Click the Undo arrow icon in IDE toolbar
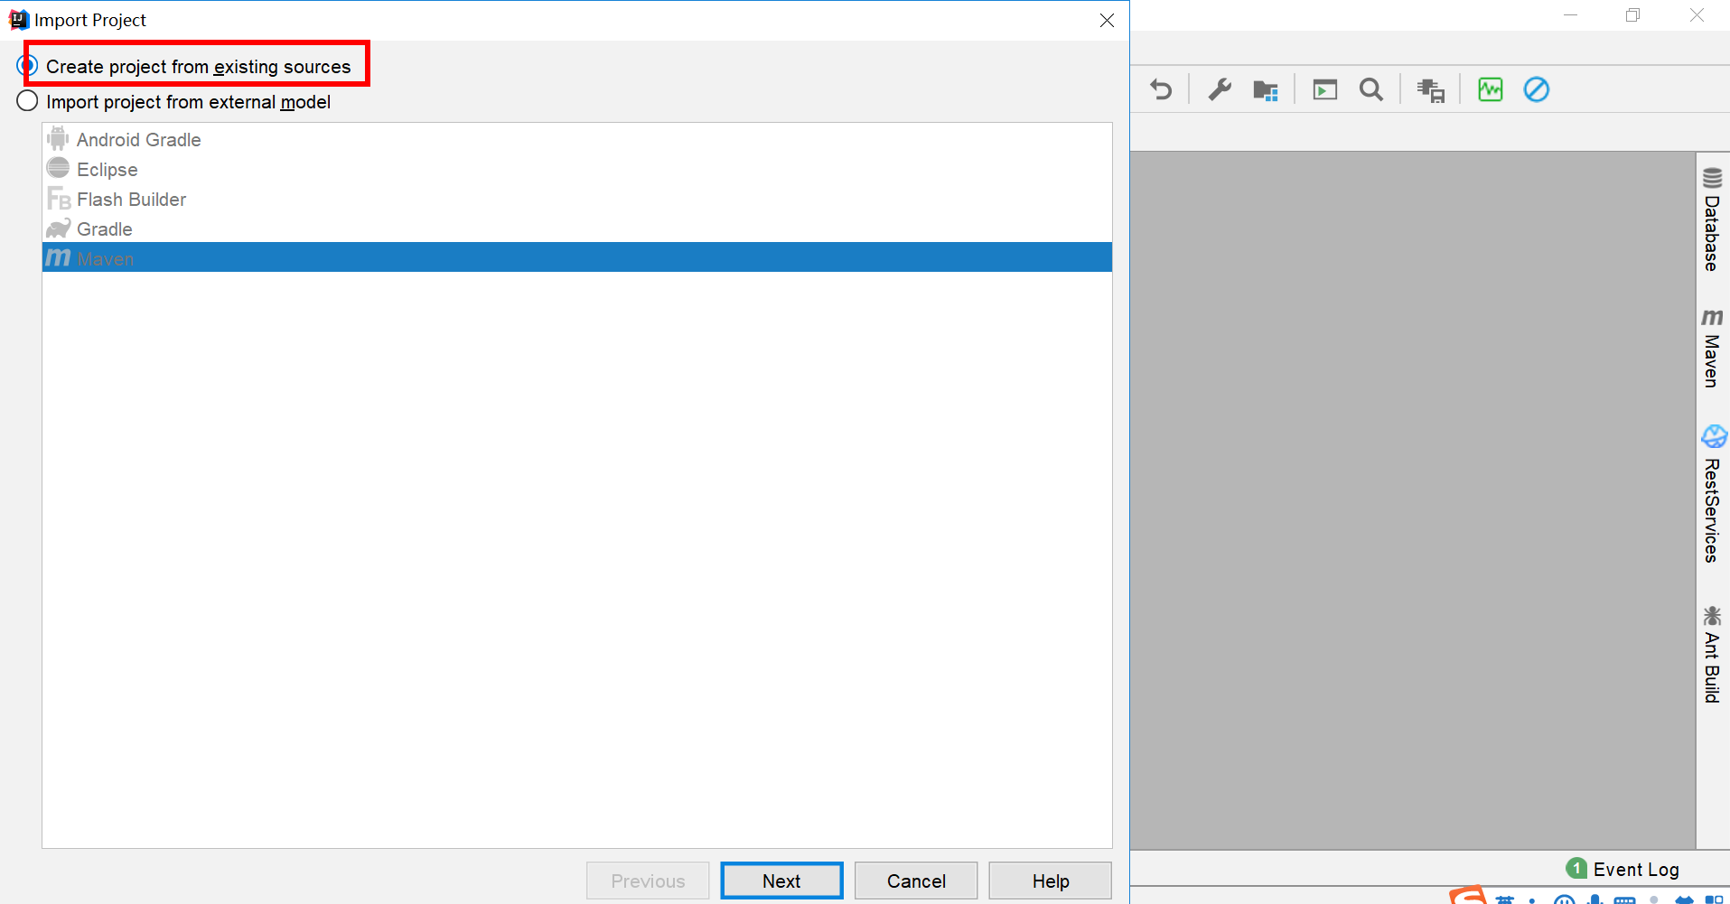1730x904 pixels. pyautogui.click(x=1161, y=89)
